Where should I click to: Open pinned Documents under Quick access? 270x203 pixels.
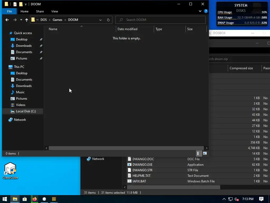[24, 52]
